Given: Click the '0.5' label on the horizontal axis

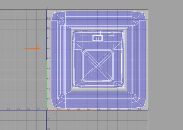Looking at the screenshot, I should 99,109.
